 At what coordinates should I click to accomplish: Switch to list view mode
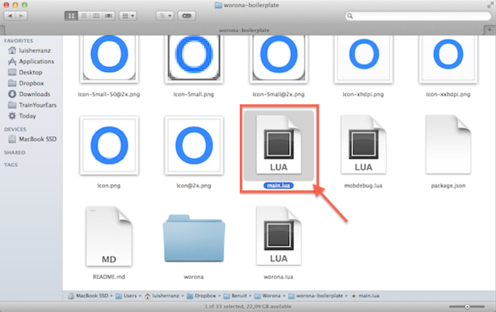[x=84, y=16]
